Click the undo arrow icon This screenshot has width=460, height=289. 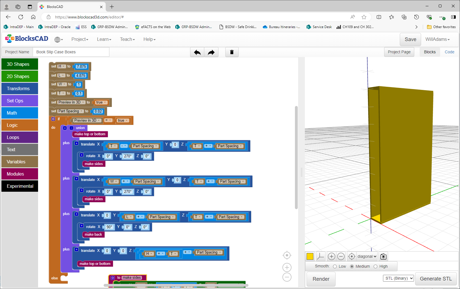coord(197,52)
